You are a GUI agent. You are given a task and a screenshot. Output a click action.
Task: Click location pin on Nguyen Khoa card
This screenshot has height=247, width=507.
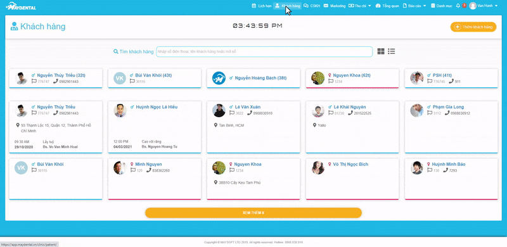(x=216, y=182)
